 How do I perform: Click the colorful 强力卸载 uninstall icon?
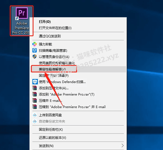point(35,44)
